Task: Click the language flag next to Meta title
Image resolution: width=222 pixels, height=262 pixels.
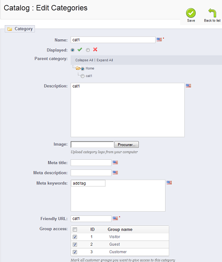Action: [115, 162]
